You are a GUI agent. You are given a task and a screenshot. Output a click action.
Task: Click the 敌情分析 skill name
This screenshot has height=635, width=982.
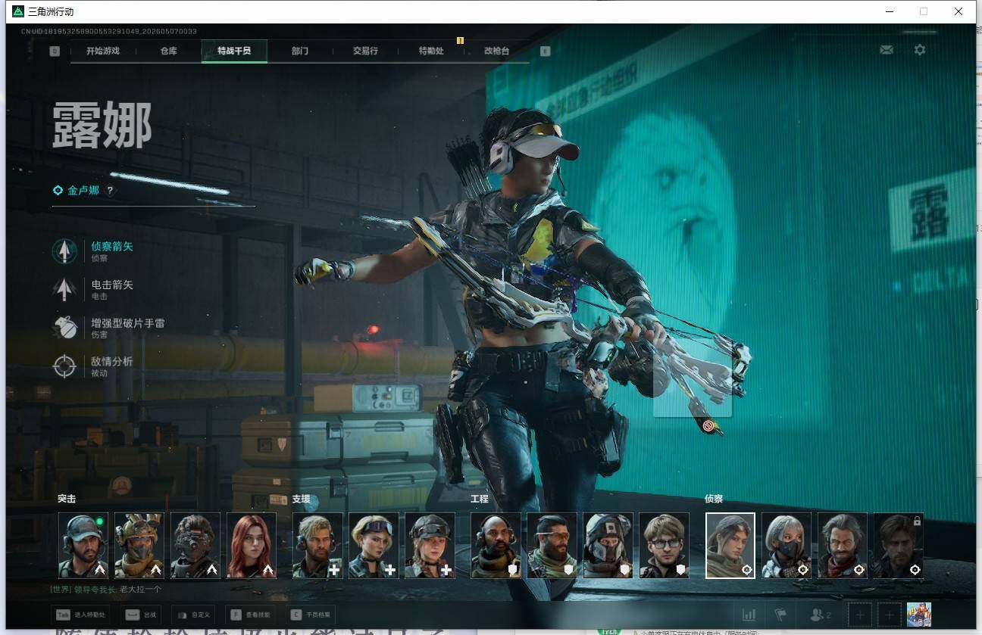(x=111, y=361)
